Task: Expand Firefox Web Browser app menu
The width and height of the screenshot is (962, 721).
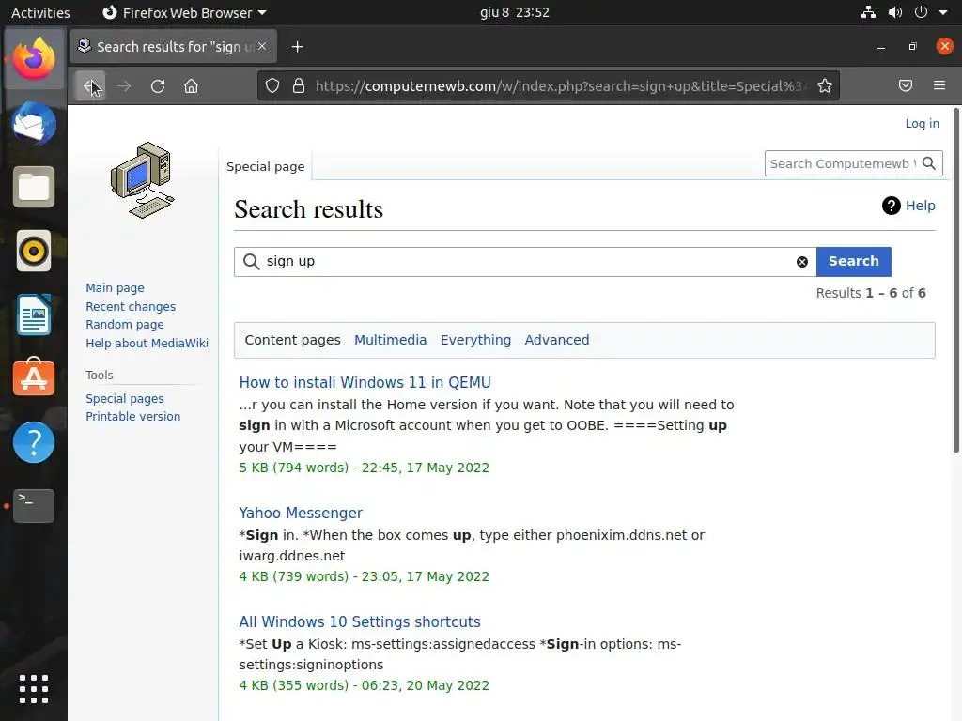Action: click(x=184, y=12)
